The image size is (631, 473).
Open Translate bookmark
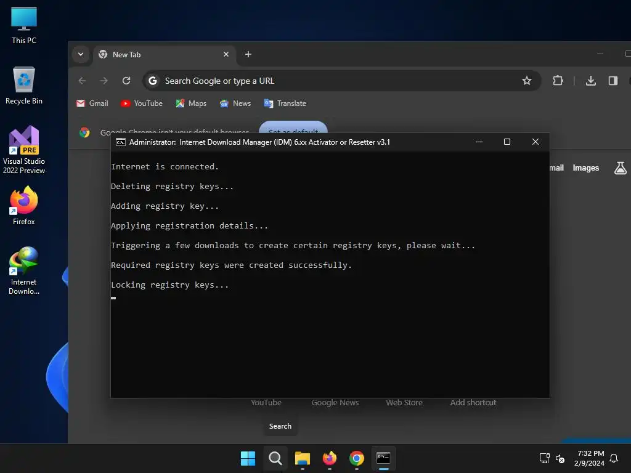pos(285,103)
